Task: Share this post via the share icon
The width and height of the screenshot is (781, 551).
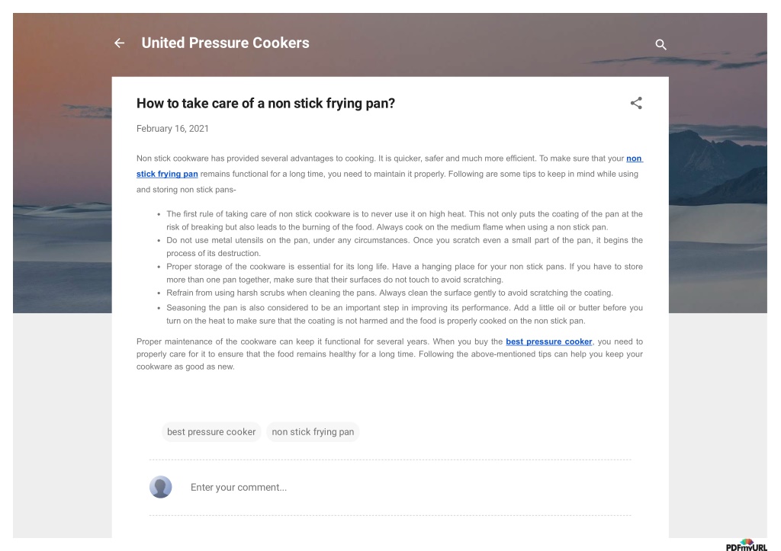Action: click(636, 103)
